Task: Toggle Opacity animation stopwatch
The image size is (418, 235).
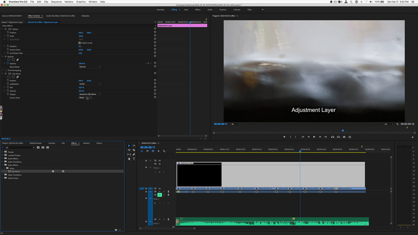Action: click(8, 63)
